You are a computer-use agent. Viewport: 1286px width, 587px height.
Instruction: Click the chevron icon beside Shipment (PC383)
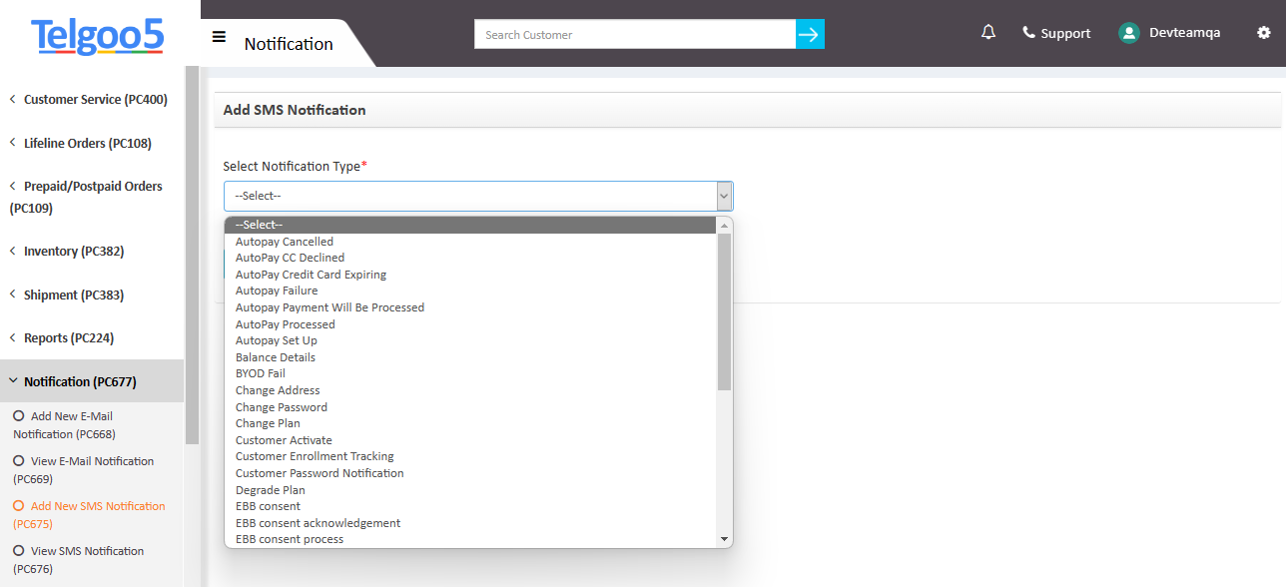11,293
